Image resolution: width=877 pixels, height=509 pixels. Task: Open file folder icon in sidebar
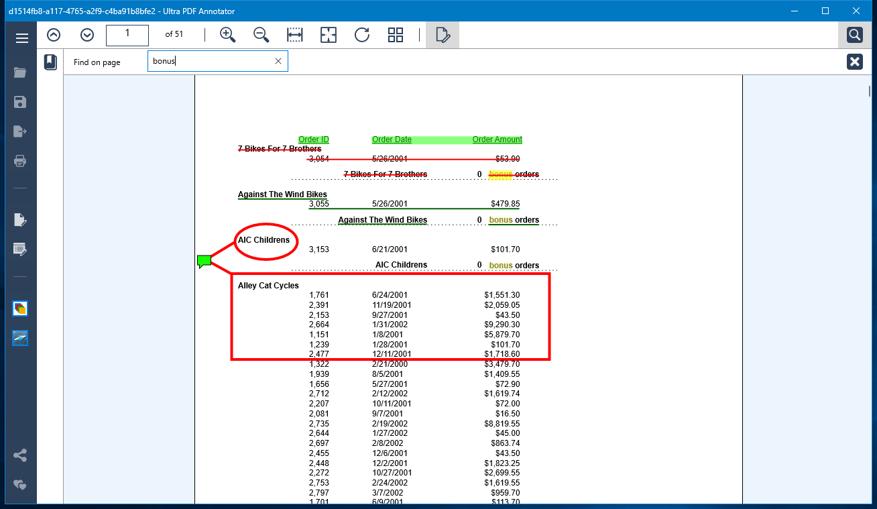(x=20, y=72)
